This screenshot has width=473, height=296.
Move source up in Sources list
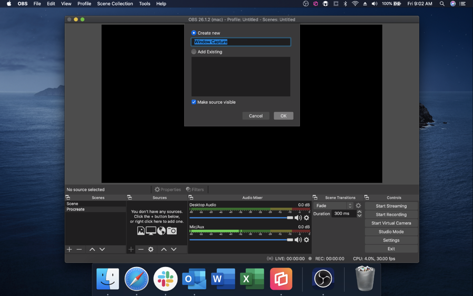pyautogui.click(x=164, y=249)
